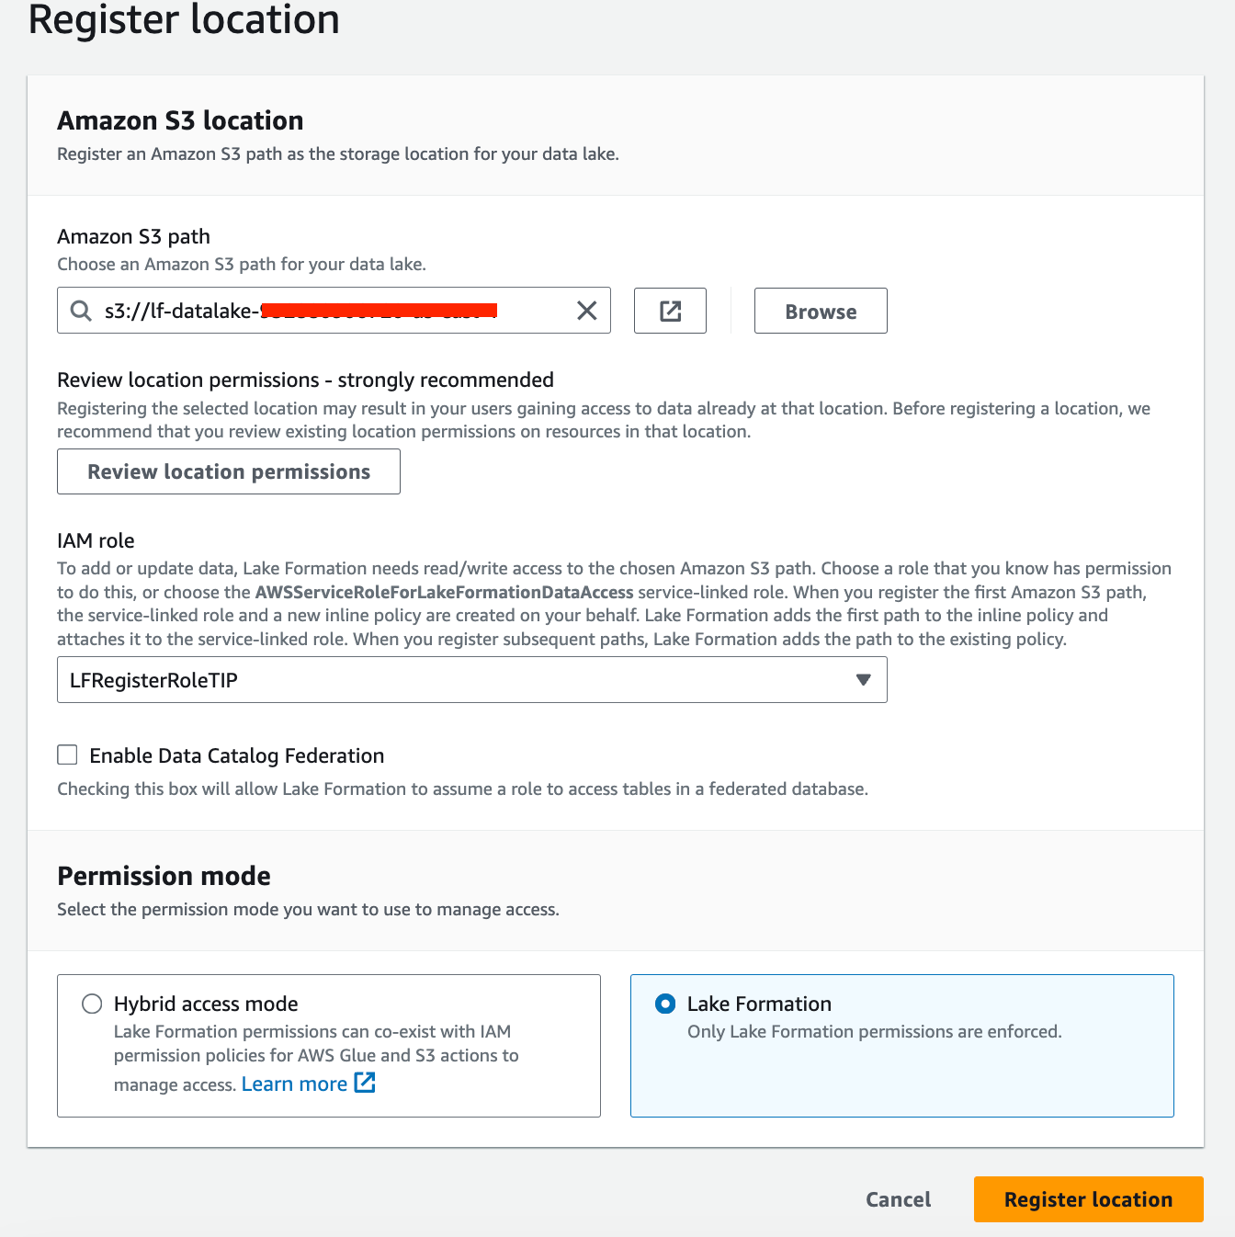This screenshot has height=1237, width=1235.
Task: Select the Hybrid access mode radio button
Action: tap(92, 1004)
